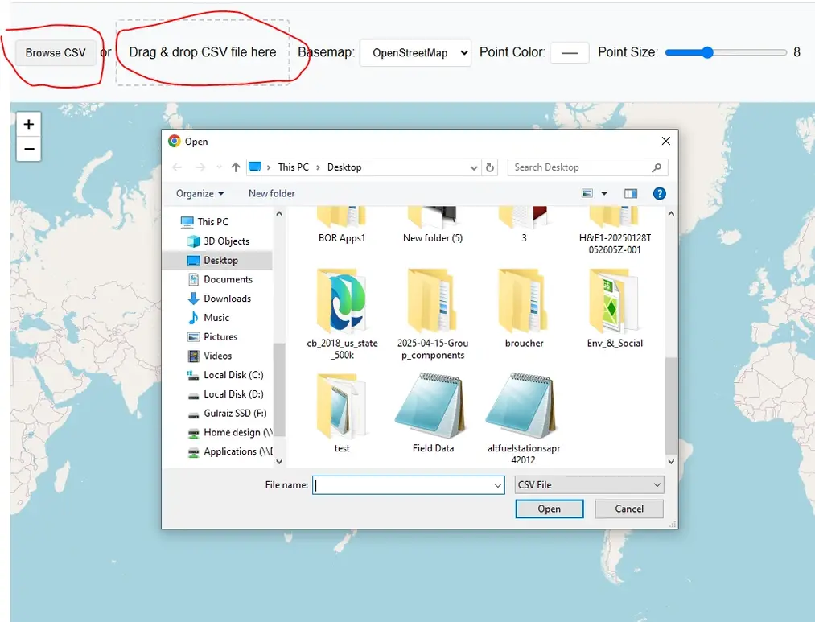Select Downloads in the navigation pane
This screenshot has height=622, width=815.
tap(227, 299)
